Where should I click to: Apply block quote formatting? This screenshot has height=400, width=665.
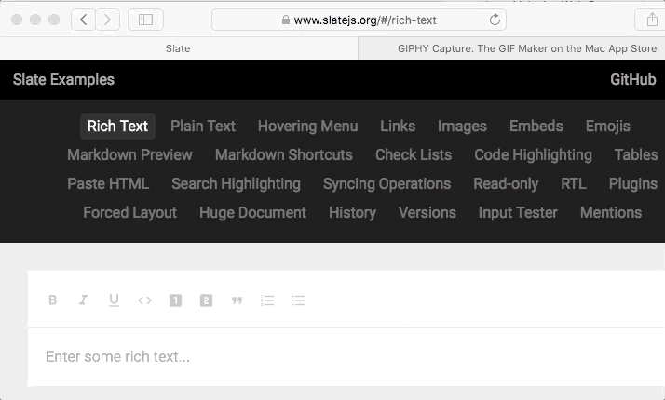tap(237, 300)
